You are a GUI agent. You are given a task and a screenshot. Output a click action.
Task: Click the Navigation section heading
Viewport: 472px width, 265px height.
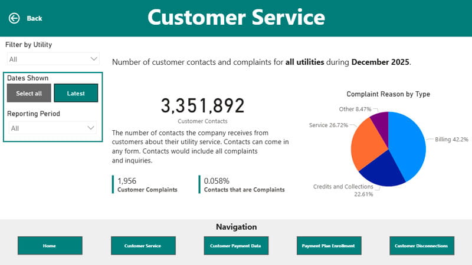pyautogui.click(x=237, y=227)
